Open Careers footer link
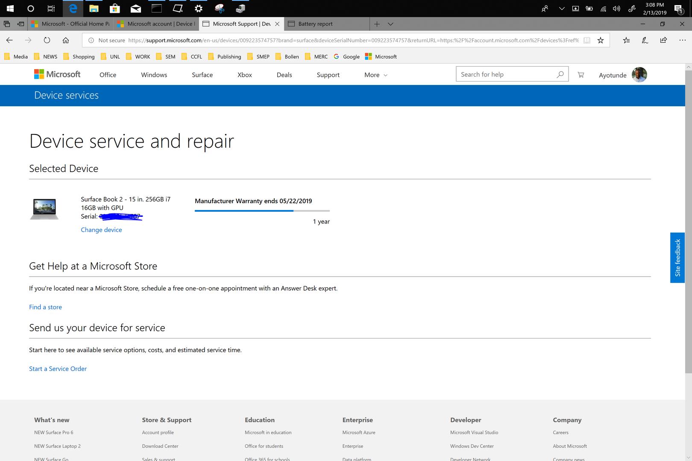692x461 pixels. (560, 432)
